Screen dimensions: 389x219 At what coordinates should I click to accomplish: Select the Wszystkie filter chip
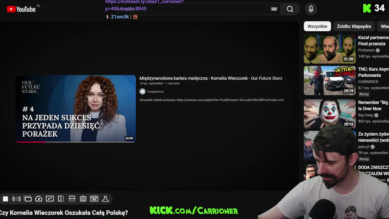[x=317, y=26]
